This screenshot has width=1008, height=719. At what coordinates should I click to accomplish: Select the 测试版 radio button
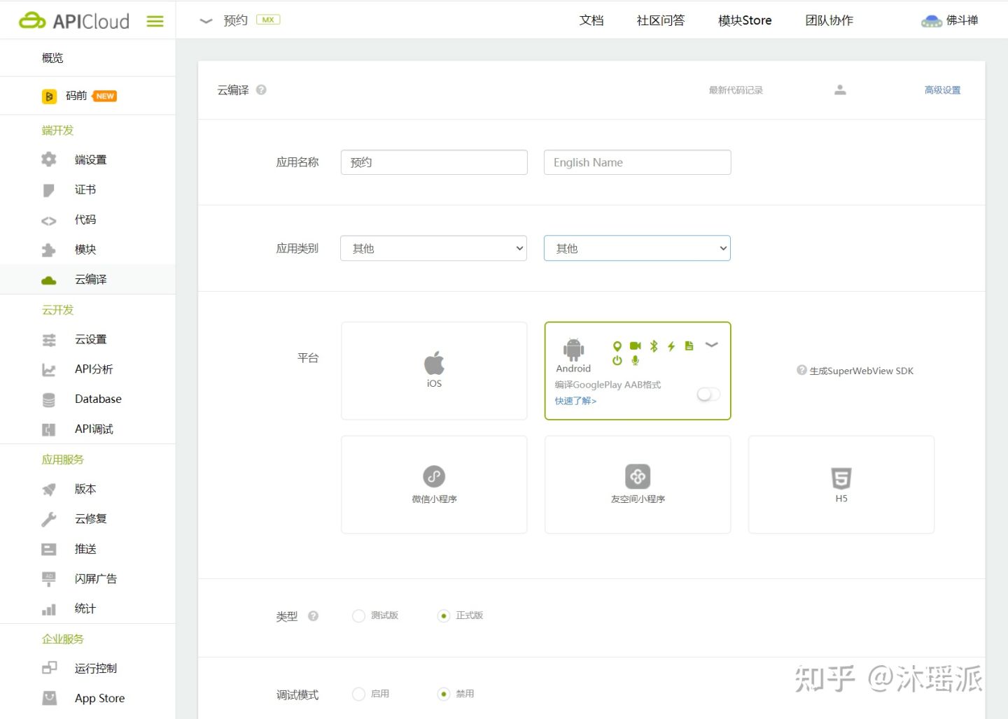(358, 615)
